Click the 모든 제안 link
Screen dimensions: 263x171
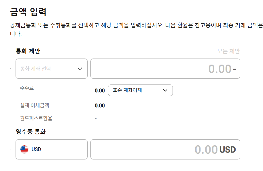point(228,51)
